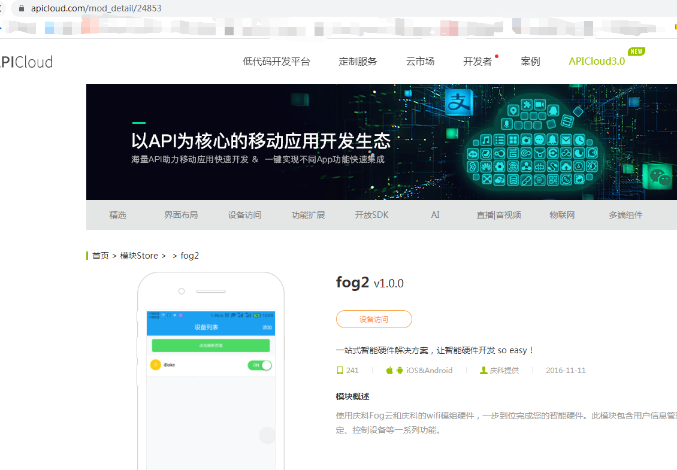Viewport: 677px width, 470px height.
Task: Open 案例 menu item
Action: point(530,61)
